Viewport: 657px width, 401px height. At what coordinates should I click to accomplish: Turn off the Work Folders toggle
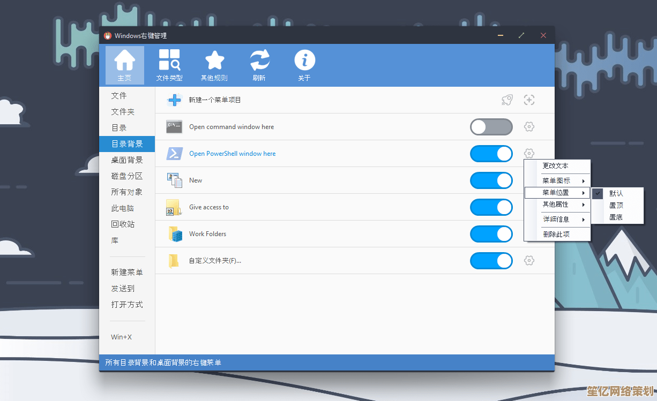[x=491, y=234]
